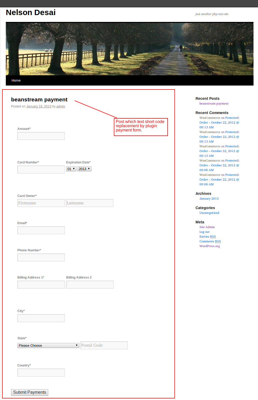Viewport: 258px width, 400px height.
Task: Click the header image of the tree-lined path
Action: [130, 49]
